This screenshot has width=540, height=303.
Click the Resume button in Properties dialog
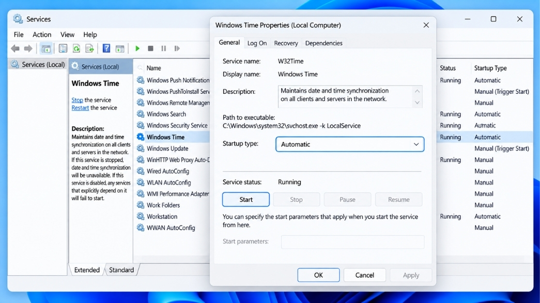point(398,199)
